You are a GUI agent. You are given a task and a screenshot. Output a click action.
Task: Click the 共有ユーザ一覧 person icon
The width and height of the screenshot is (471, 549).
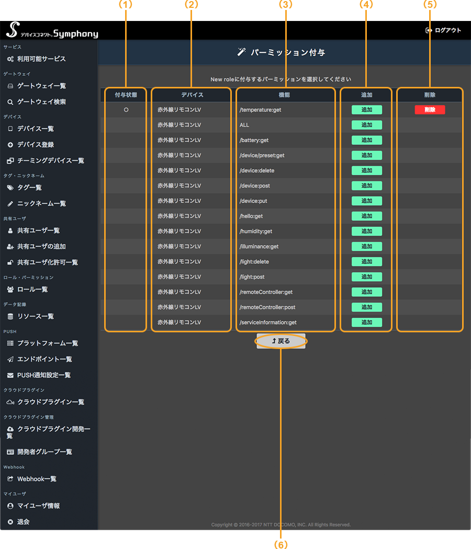(x=10, y=231)
